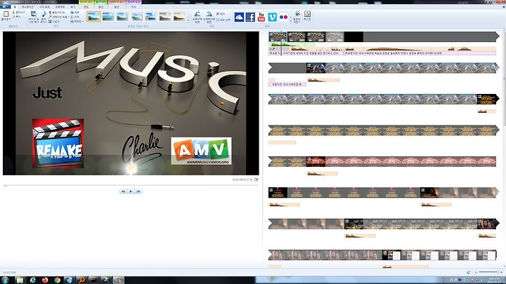Select the first clip in storyboard

[x=278, y=36]
